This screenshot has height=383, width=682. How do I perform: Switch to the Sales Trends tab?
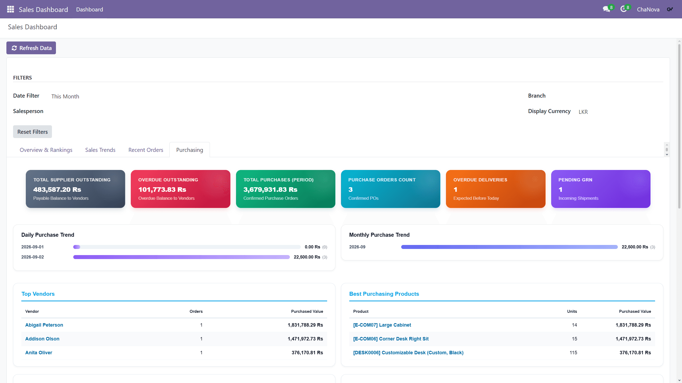100,150
